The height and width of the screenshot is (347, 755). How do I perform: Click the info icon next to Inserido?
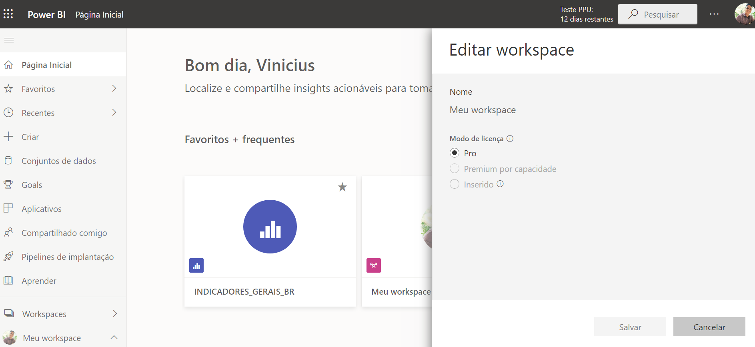[500, 184]
